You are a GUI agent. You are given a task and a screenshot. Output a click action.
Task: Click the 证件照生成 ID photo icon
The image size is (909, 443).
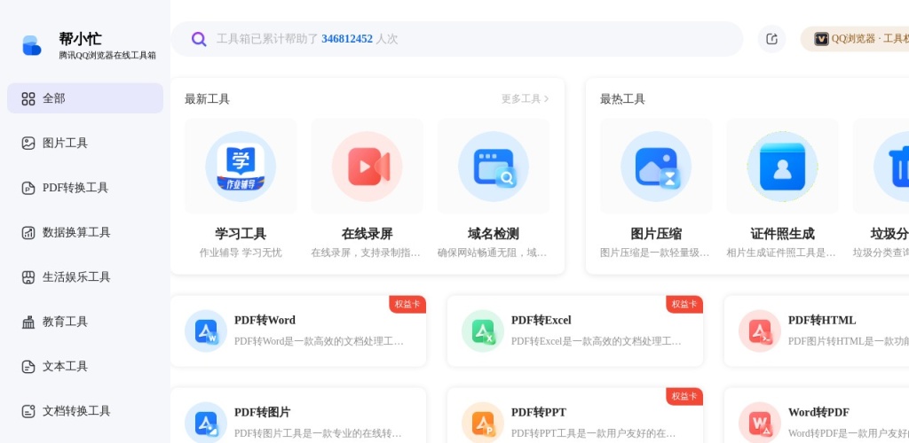[x=782, y=167]
